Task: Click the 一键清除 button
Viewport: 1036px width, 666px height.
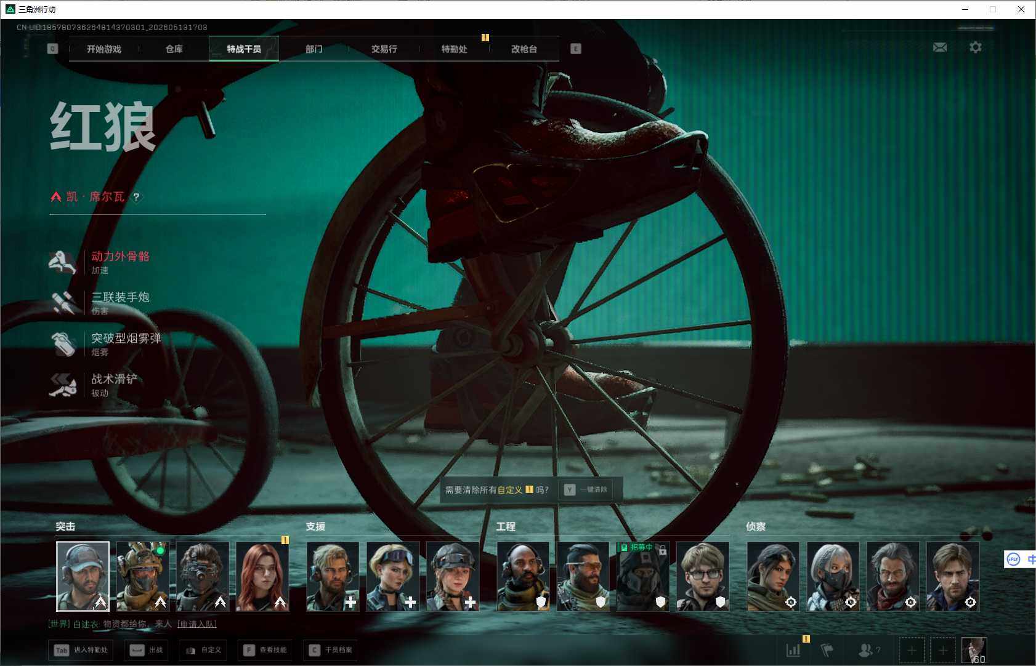Action: point(586,490)
